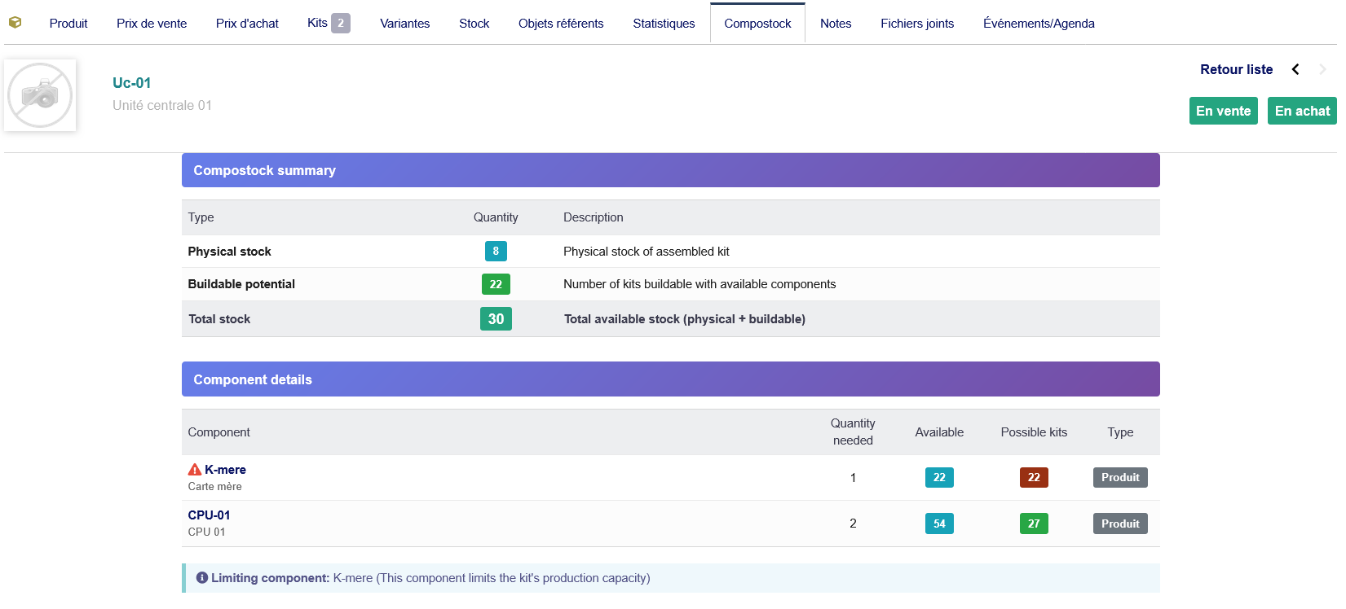Click the product cube icon
The width and height of the screenshot is (1346, 609).
pos(15,23)
